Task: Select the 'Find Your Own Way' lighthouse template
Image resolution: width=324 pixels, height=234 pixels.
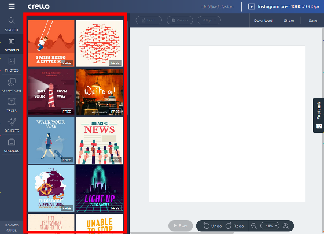Action: click(51, 92)
